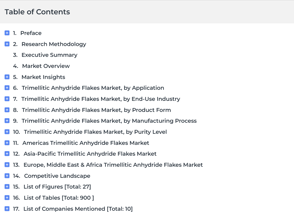Expand List of Figures plus icon

click(7, 187)
